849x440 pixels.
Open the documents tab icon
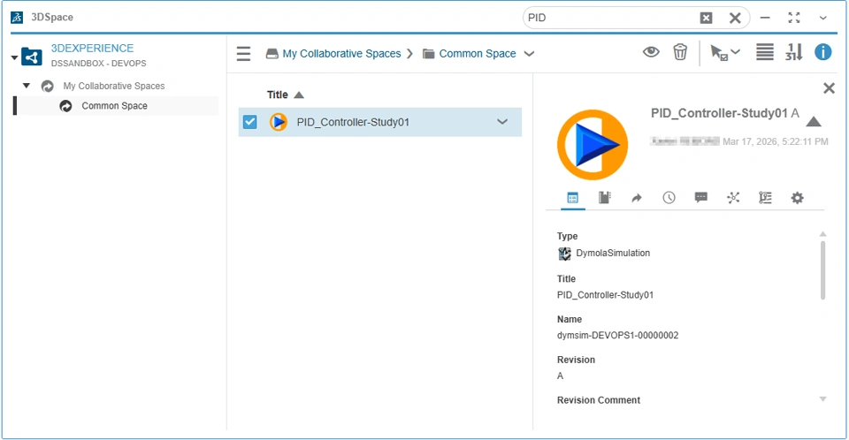(x=605, y=198)
